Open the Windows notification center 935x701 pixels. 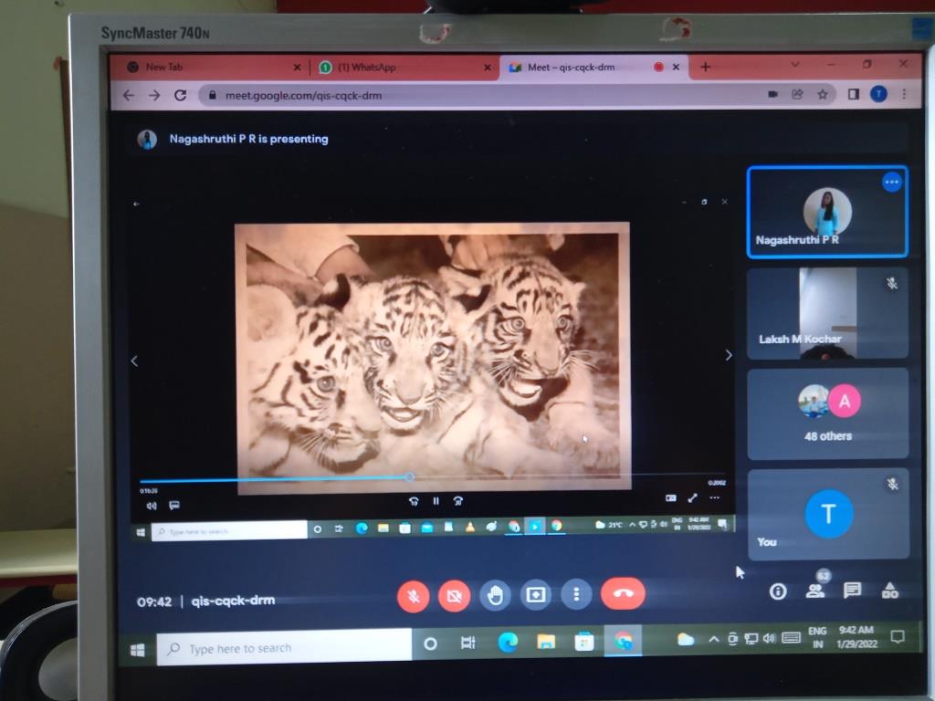coord(897,636)
